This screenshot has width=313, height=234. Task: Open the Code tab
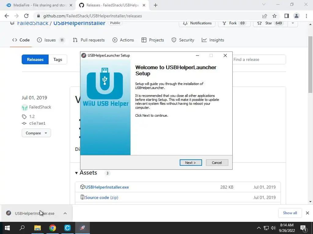click(x=21, y=40)
